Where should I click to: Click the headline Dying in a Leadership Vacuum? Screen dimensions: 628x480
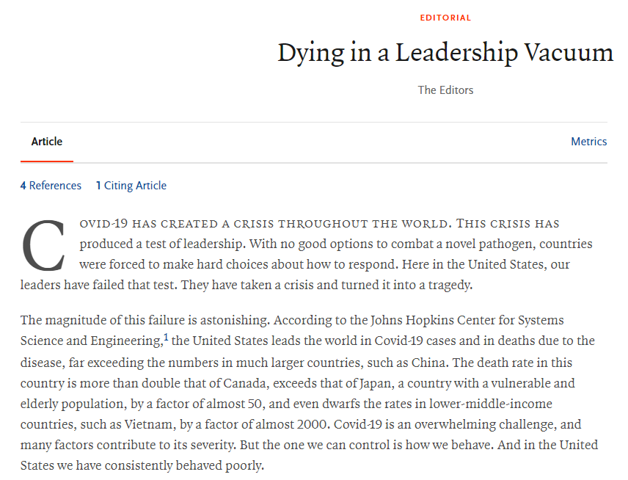pos(445,53)
